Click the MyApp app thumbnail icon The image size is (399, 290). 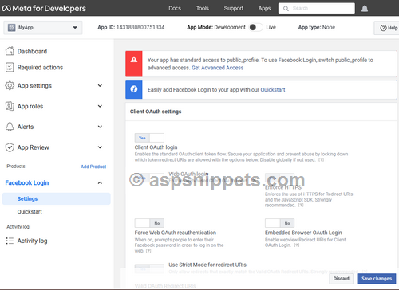point(11,28)
